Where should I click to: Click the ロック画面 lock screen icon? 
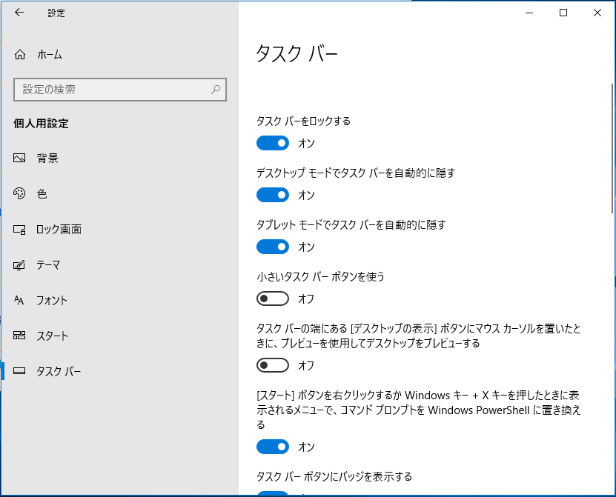coord(19,229)
